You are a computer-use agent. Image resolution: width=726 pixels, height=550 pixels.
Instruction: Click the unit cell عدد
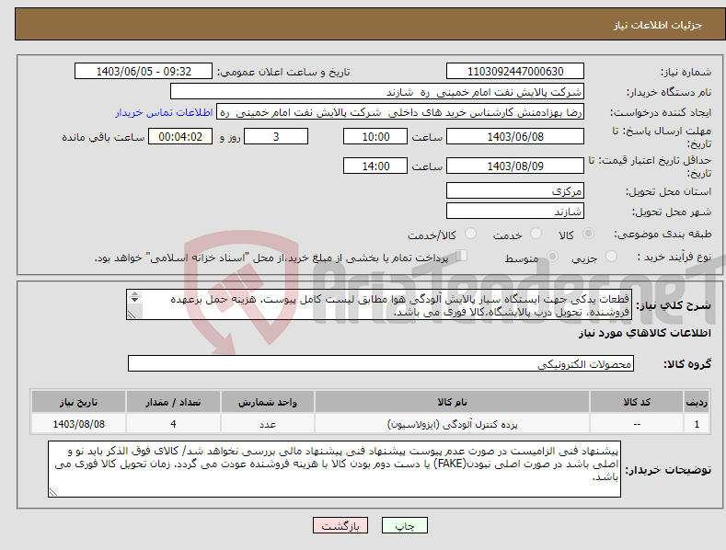point(268,424)
